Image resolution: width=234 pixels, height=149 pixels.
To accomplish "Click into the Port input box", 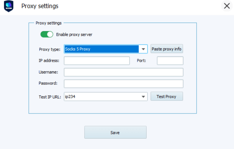I will [x=170, y=61].
